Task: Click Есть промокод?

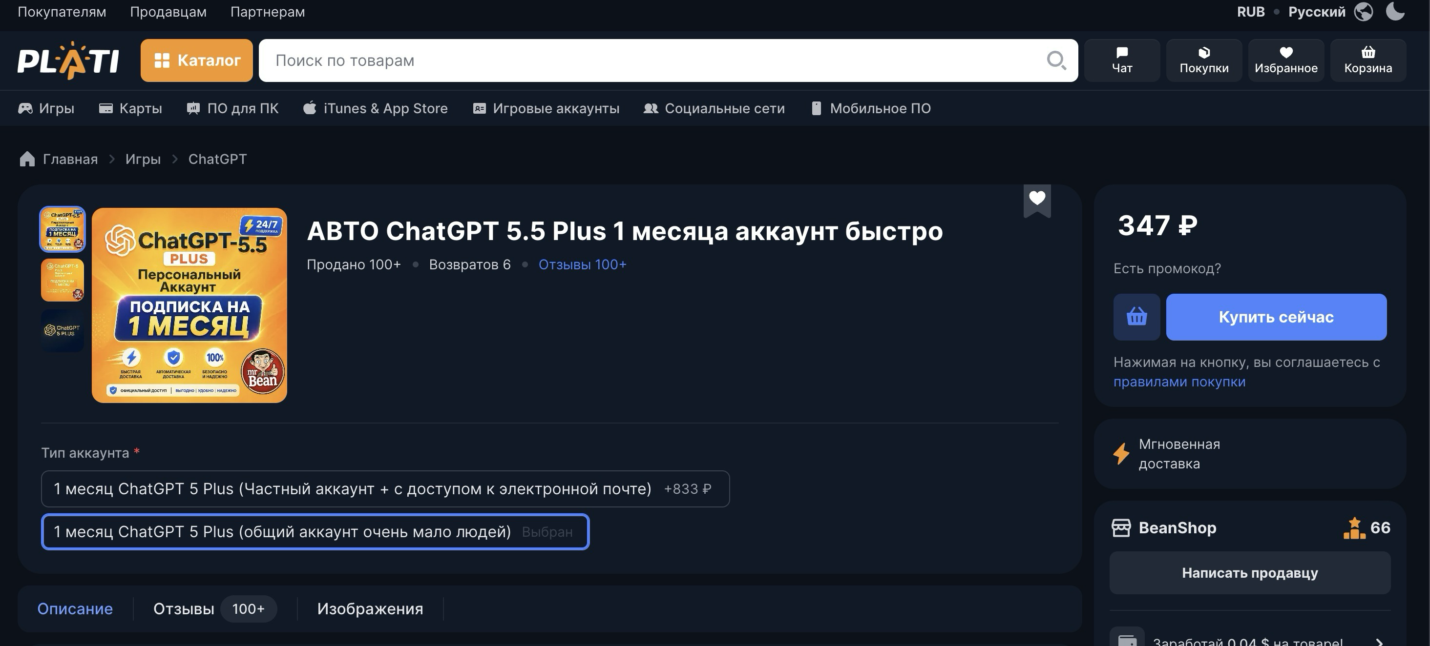Action: (x=1167, y=268)
